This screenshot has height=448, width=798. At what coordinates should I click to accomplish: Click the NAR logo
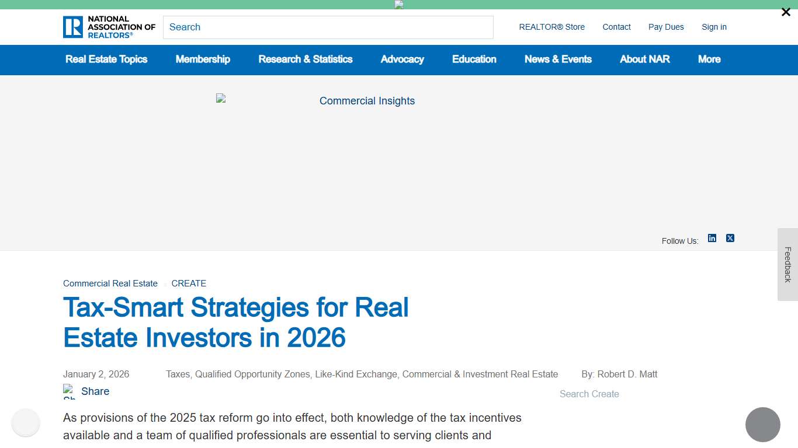109,27
